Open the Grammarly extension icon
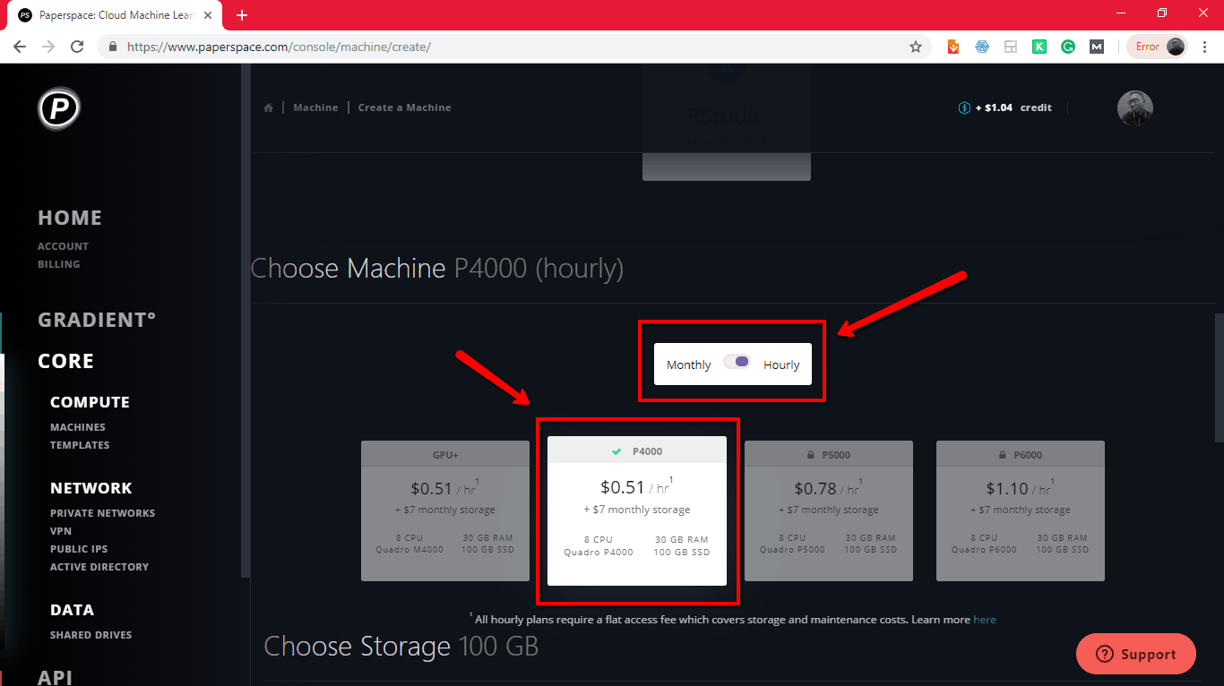The image size is (1224, 686). click(x=1068, y=47)
